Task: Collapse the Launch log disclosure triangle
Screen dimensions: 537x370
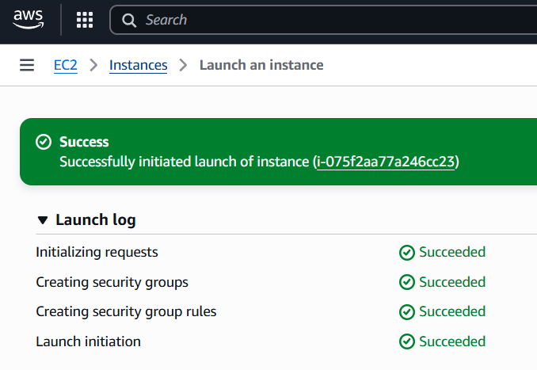Action: pos(43,220)
